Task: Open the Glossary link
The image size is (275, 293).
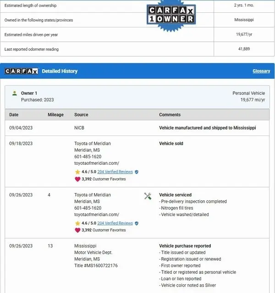Action: pyautogui.click(x=261, y=71)
